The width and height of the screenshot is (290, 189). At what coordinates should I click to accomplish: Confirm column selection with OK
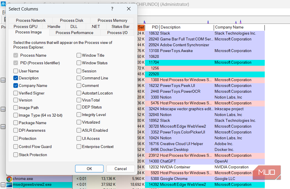point(89,169)
